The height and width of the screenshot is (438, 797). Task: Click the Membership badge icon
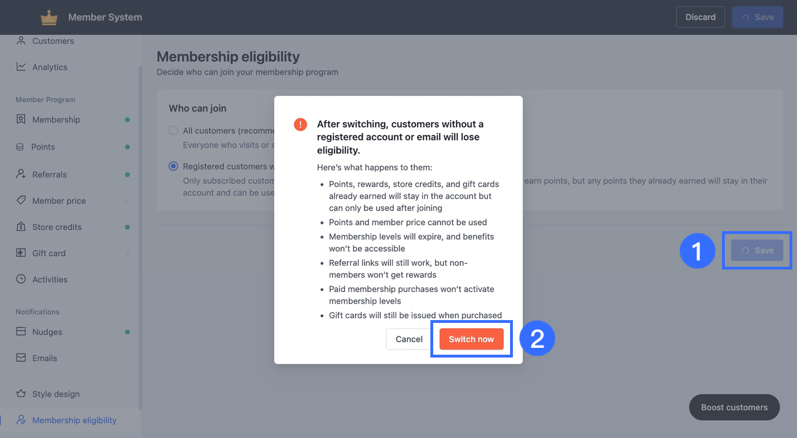(x=21, y=119)
